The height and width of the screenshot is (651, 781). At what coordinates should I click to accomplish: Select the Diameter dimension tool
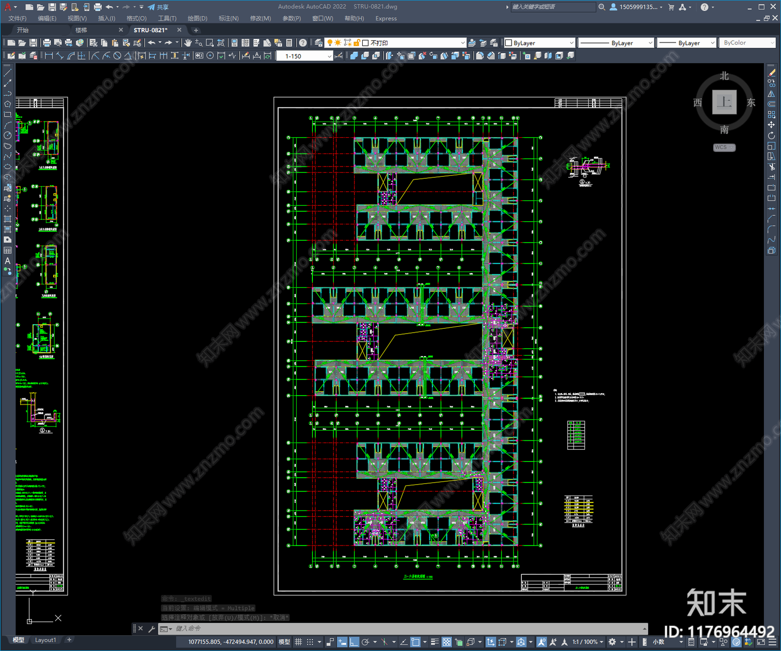point(117,56)
